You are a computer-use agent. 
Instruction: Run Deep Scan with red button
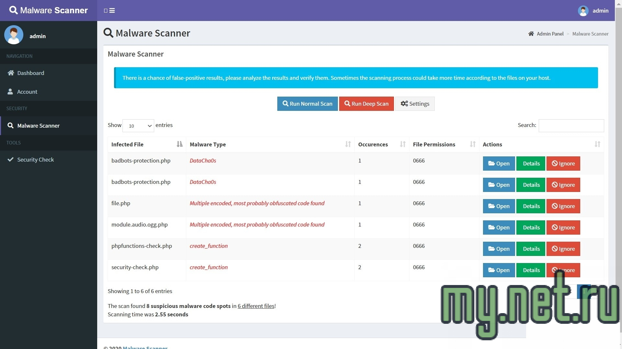click(x=366, y=104)
